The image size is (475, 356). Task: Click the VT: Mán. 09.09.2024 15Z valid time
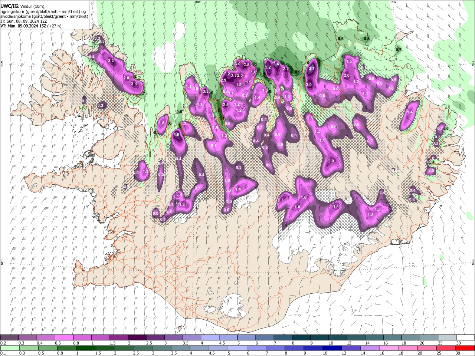pyautogui.click(x=23, y=26)
